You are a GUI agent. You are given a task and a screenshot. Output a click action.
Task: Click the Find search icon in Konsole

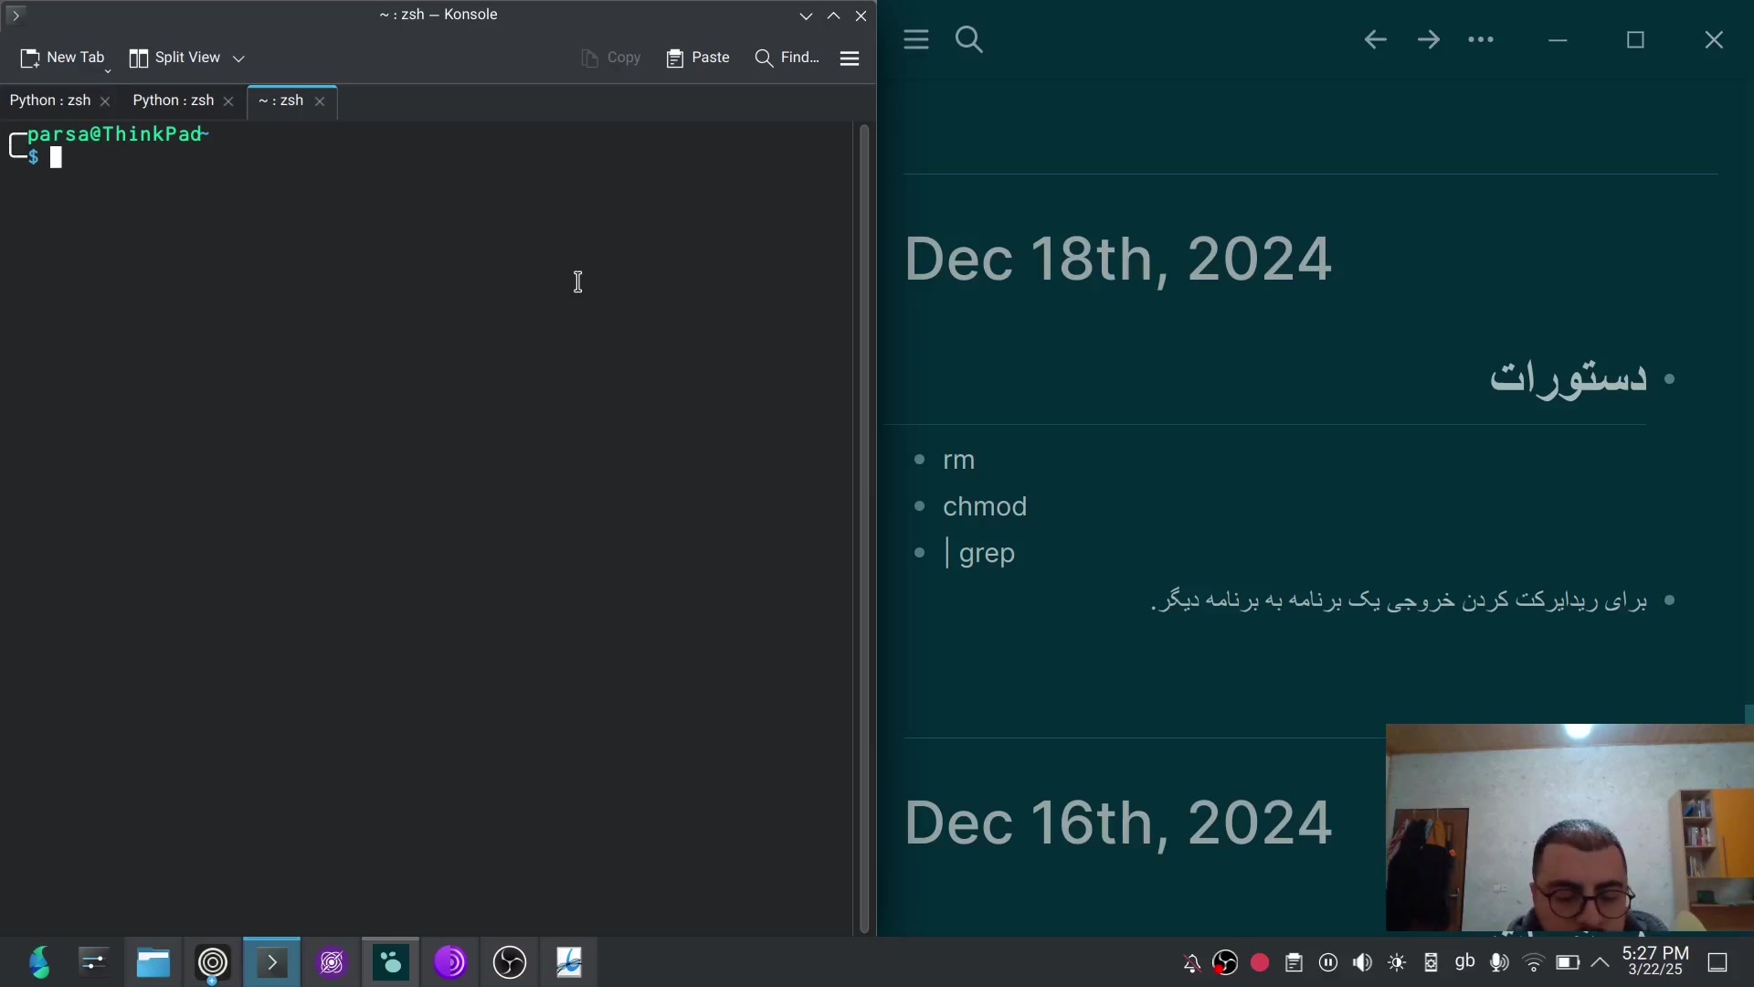(x=764, y=58)
